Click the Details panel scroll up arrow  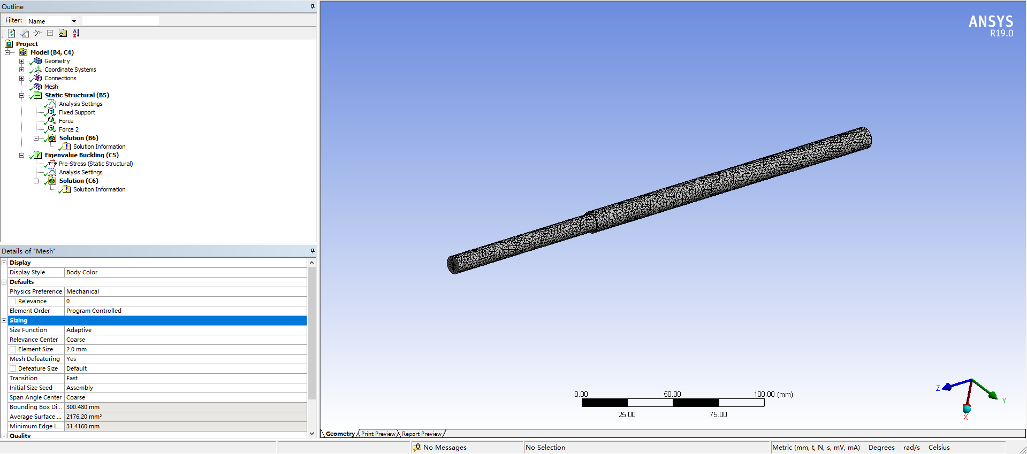pyautogui.click(x=311, y=263)
